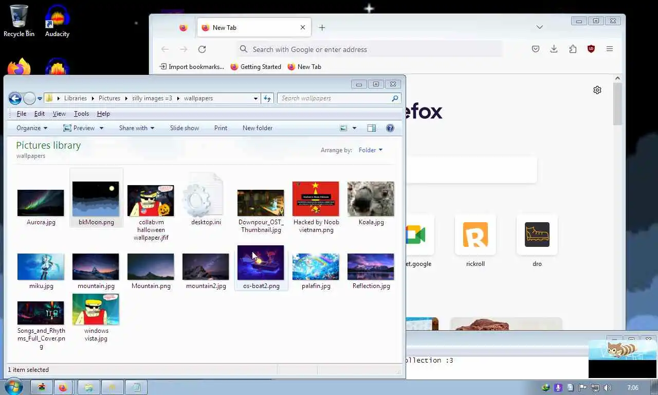Click the uBlock Origin shield icon
Image resolution: width=658 pixels, height=395 pixels.
coord(591,49)
